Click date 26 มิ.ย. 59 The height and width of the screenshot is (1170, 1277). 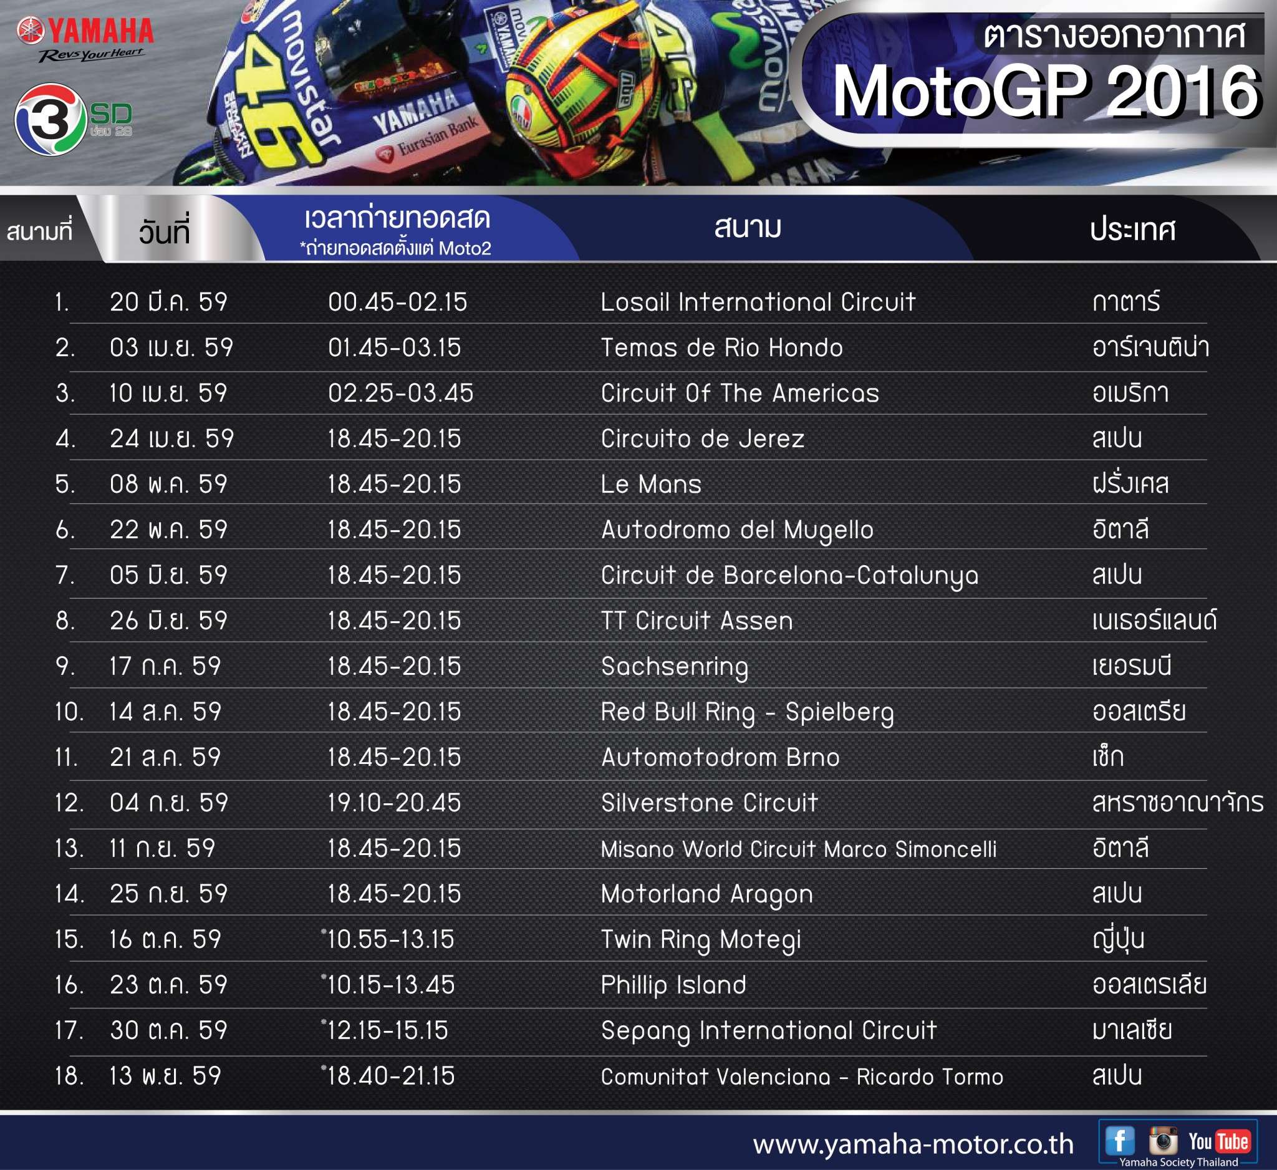168,621
